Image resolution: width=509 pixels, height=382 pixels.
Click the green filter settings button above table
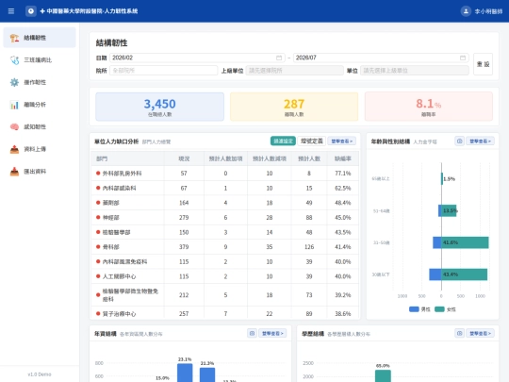[283, 141]
